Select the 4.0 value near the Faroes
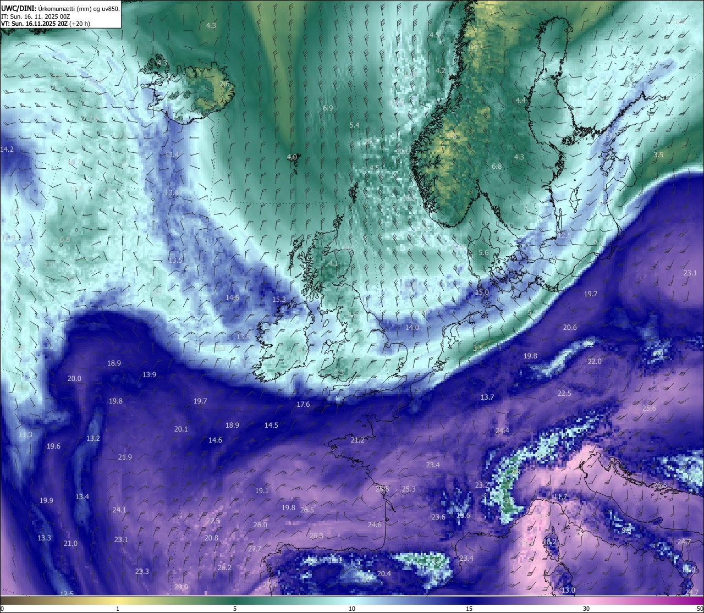This screenshot has width=704, height=613. 292,157
